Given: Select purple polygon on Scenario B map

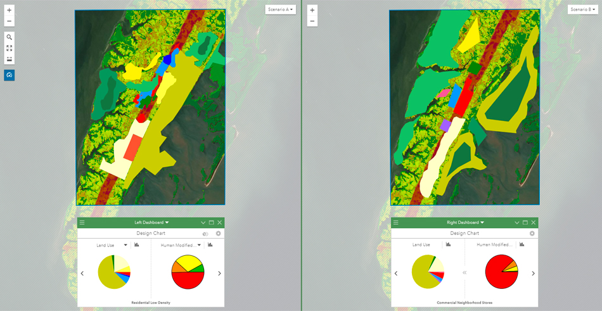Looking at the screenshot, I should point(445,125).
